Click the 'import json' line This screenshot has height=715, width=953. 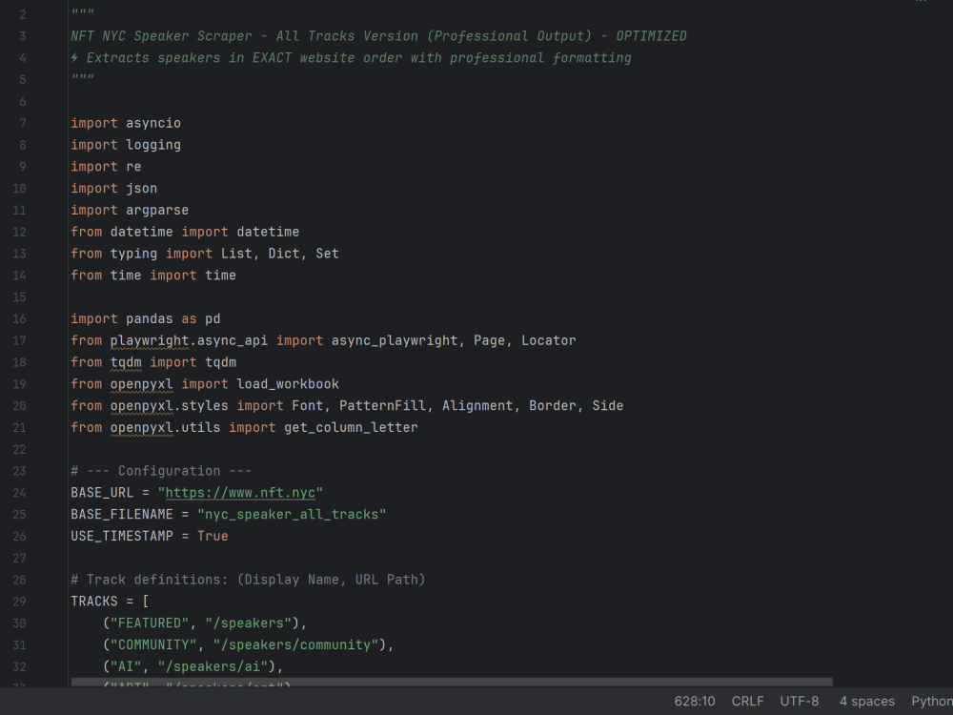(113, 189)
